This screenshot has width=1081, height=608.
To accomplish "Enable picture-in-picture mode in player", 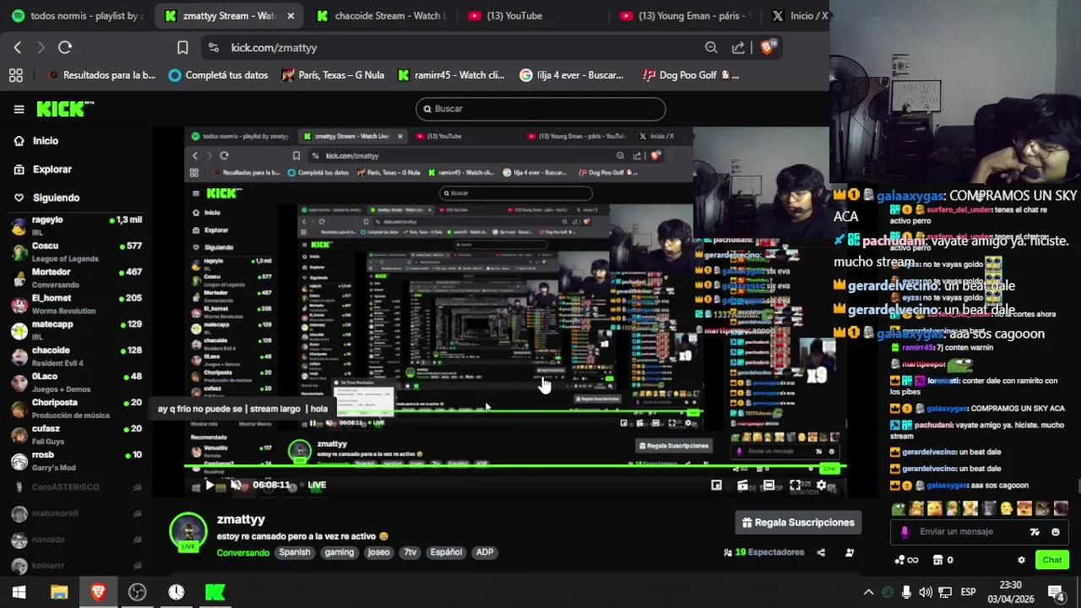I will click(x=716, y=485).
